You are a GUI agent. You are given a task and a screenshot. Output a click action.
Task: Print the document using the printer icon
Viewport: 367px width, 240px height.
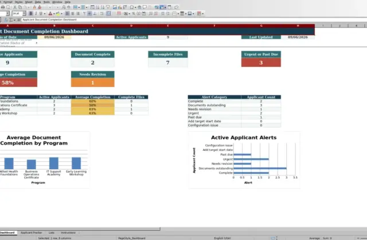coord(3,7)
